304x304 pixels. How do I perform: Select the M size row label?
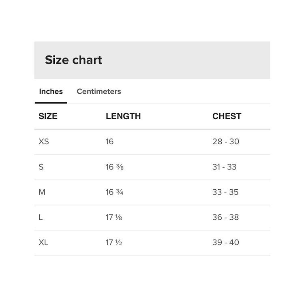click(42, 192)
